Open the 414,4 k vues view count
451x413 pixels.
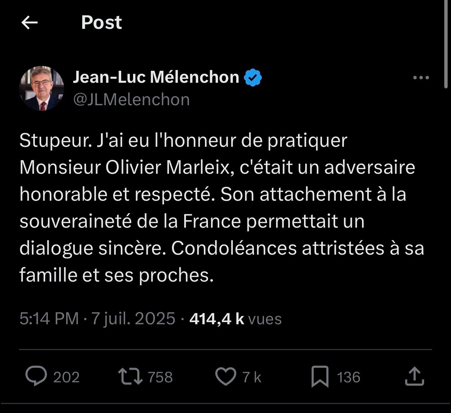[236, 319]
